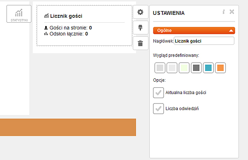The image size is (248, 160).
Task: Click the bar icon by Odsłon łącznie
Action: pyautogui.click(x=46, y=34)
